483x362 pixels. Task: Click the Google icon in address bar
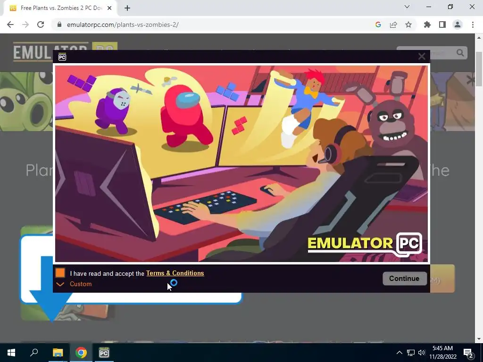(378, 25)
